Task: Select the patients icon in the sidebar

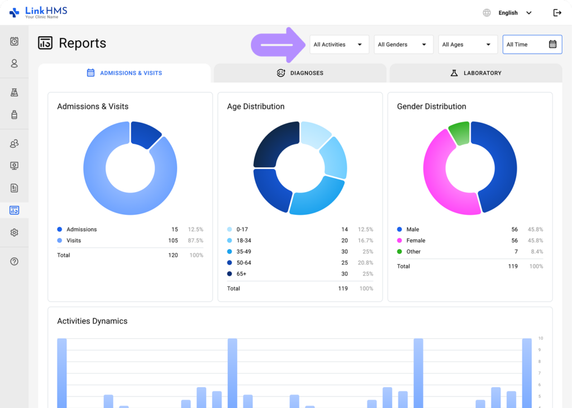Action: click(14, 64)
